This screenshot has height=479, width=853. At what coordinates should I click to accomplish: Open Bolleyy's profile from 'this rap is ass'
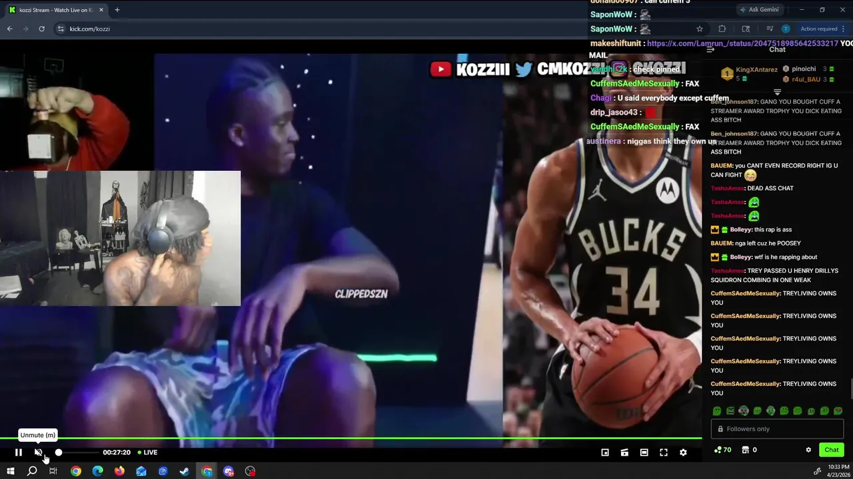(740, 230)
